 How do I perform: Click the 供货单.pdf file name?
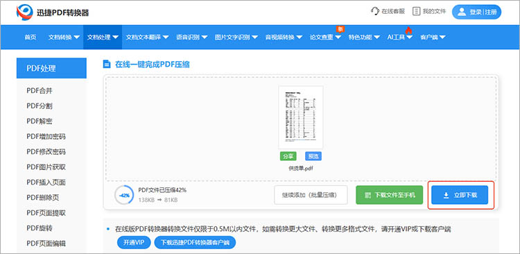(x=301, y=169)
